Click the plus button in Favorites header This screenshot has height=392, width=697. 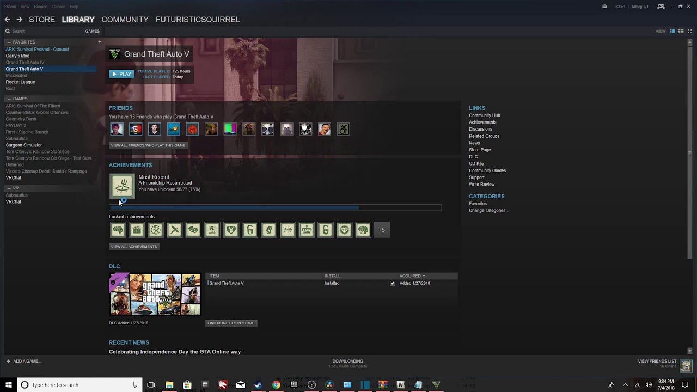coord(100,42)
